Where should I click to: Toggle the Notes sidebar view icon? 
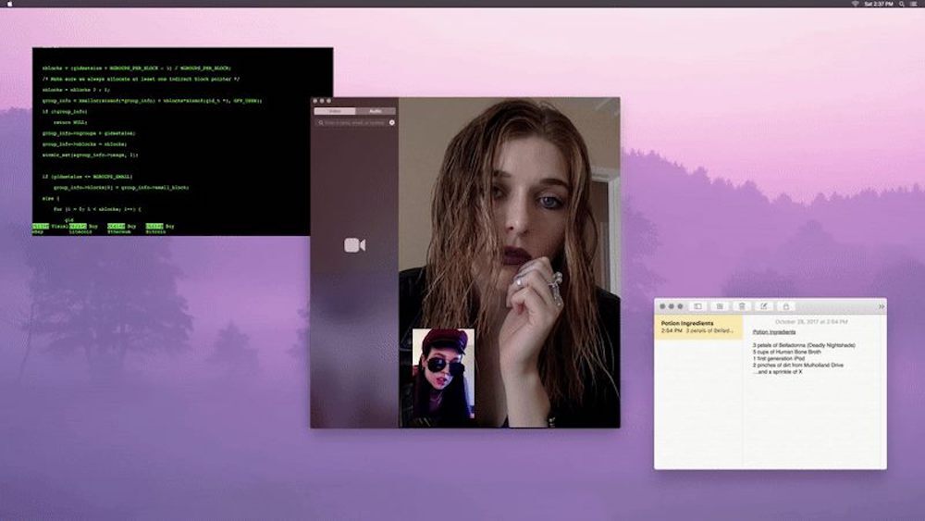698,306
